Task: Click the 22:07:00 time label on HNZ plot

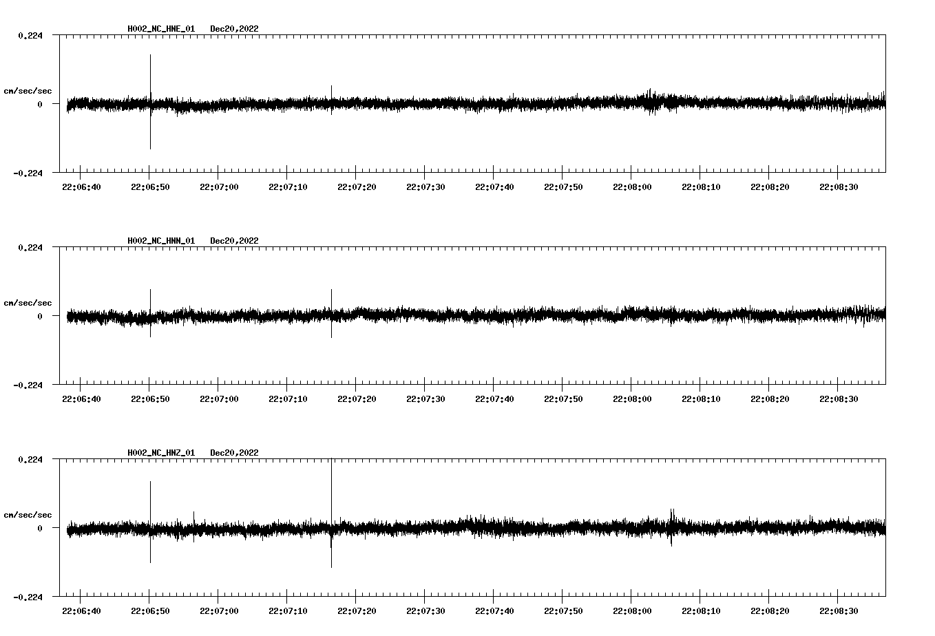Action: click(219, 611)
